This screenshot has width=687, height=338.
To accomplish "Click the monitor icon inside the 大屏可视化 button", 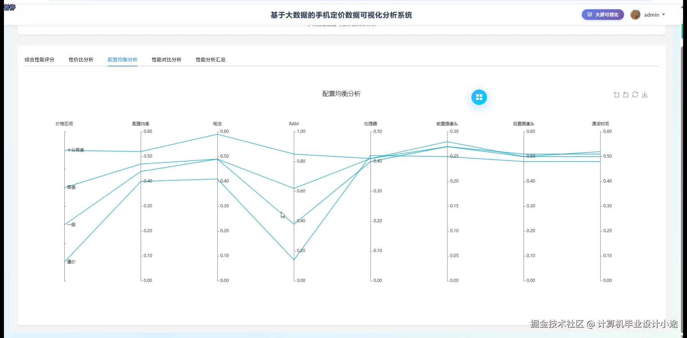I will coord(590,15).
